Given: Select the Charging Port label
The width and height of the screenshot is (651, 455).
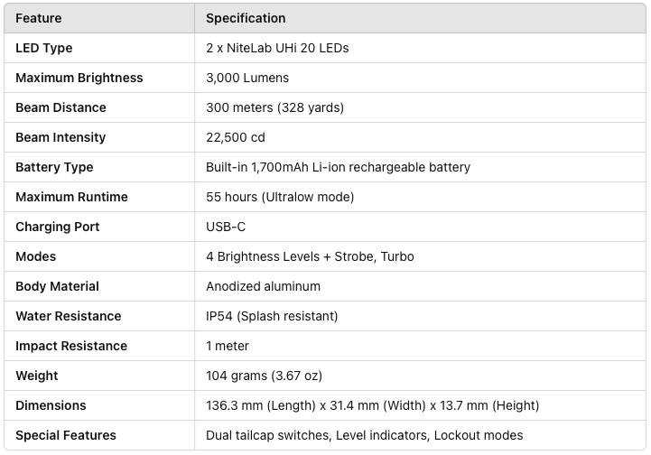Looking at the screenshot, I should tap(58, 227).
